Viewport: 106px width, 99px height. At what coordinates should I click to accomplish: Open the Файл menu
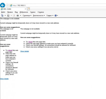coord(3,12)
